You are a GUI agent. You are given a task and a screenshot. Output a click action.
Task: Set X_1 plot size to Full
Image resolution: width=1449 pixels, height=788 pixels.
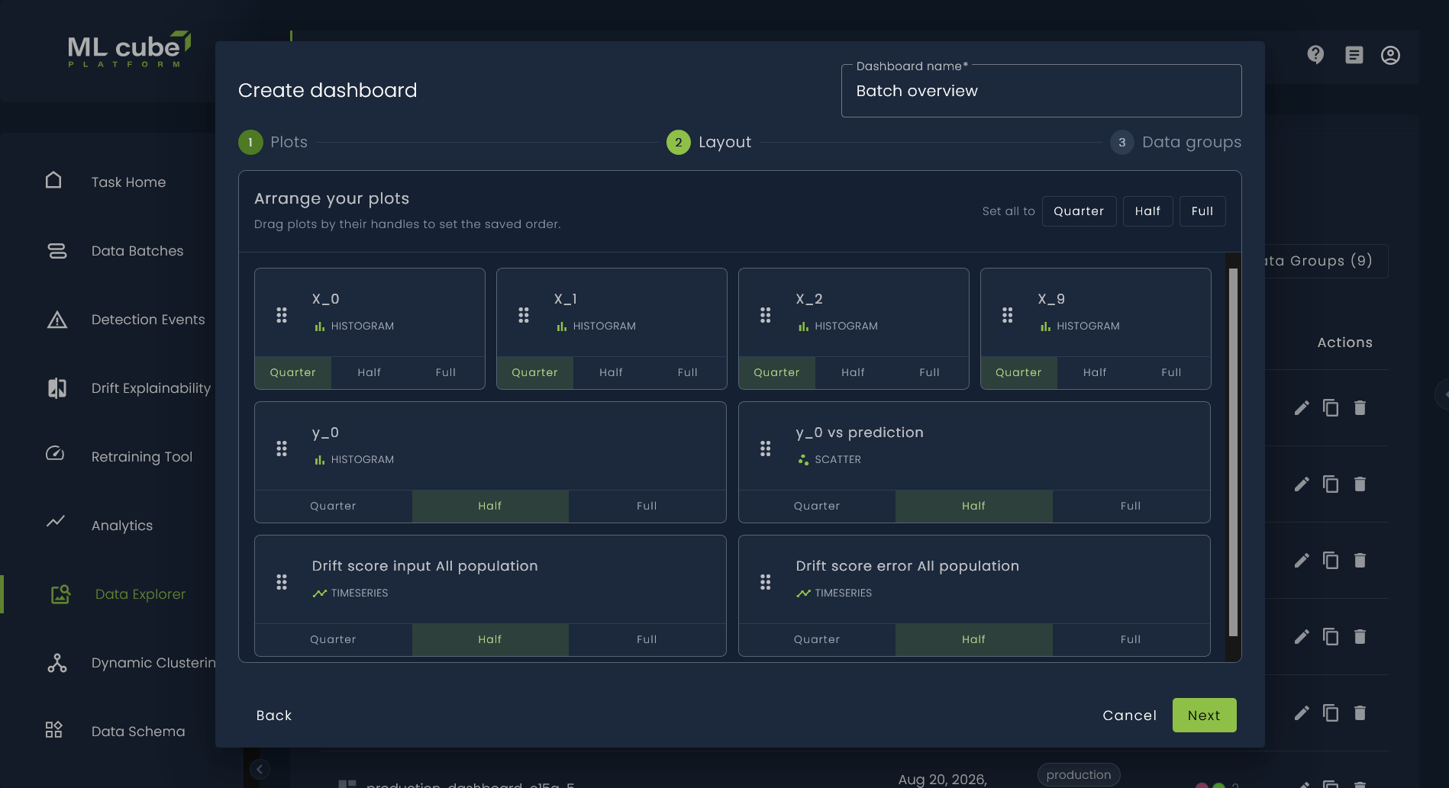coord(688,372)
